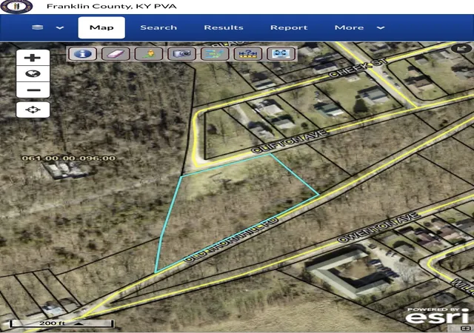Zoom in with the plus button
Viewport: 474px width, 333px height.
tap(33, 58)
